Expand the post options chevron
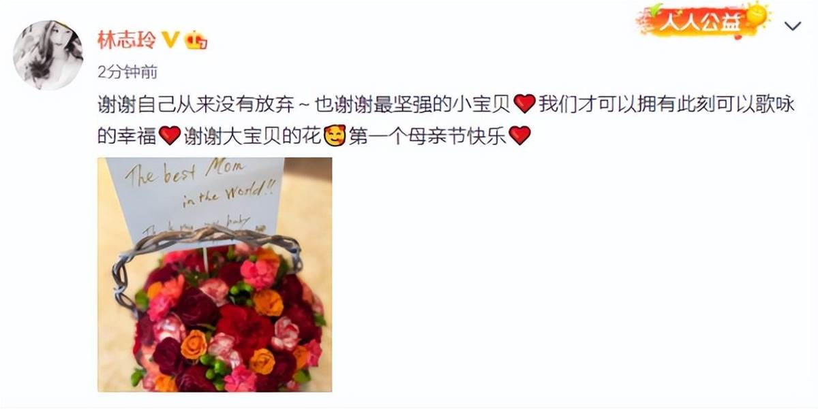Screen dimensions: 818x409 [793, 27]
